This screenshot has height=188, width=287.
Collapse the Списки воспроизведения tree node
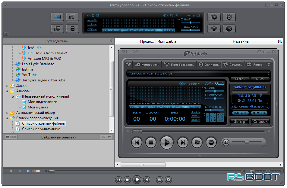[7, 118]
